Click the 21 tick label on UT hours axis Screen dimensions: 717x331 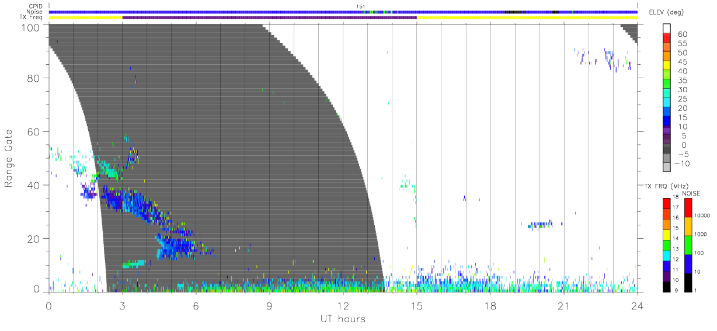click(x=564, y=306)
